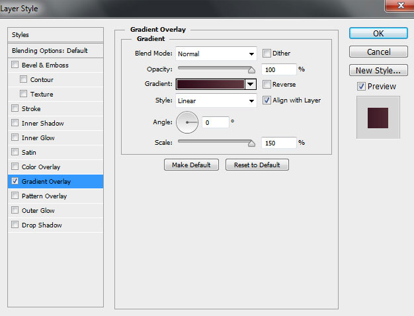Enable the Drop Shadow checkbox
This screenshot has height=316, width=414.
pyautogui.click(x=15, y=225)
